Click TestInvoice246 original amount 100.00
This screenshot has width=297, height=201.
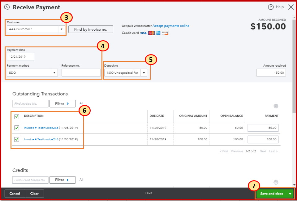202,139
